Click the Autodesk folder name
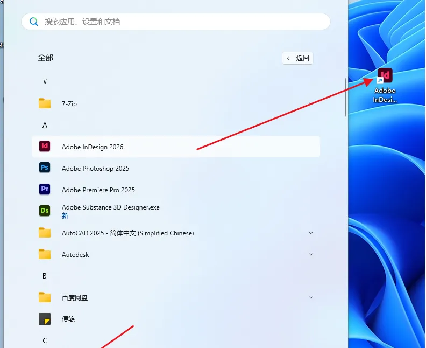 coord(75,255)
